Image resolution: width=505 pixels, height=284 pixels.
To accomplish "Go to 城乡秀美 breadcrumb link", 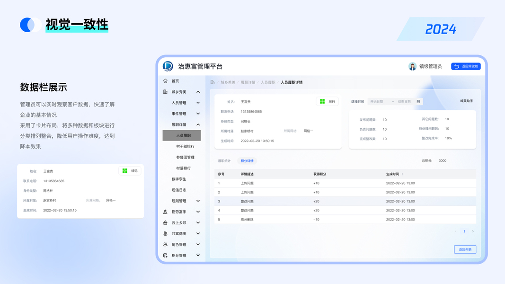I will pos(228,82).
